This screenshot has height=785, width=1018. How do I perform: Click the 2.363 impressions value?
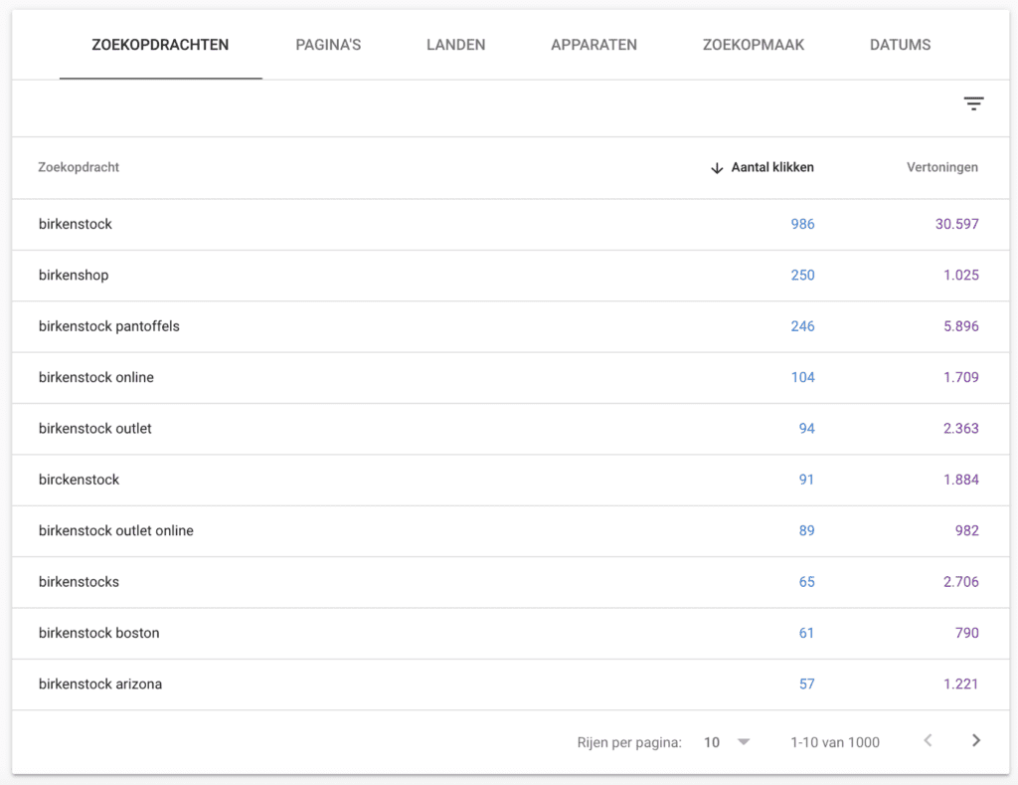pos(961,428)
